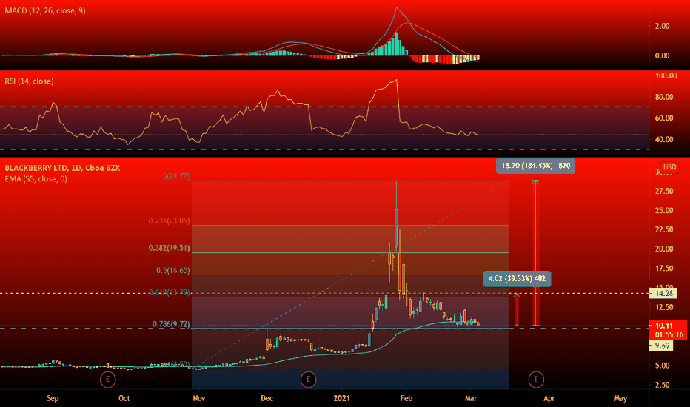Select the 0(28.77) Fibonacci top label
This screenshot has width=690, height=407.
point(176,176)
